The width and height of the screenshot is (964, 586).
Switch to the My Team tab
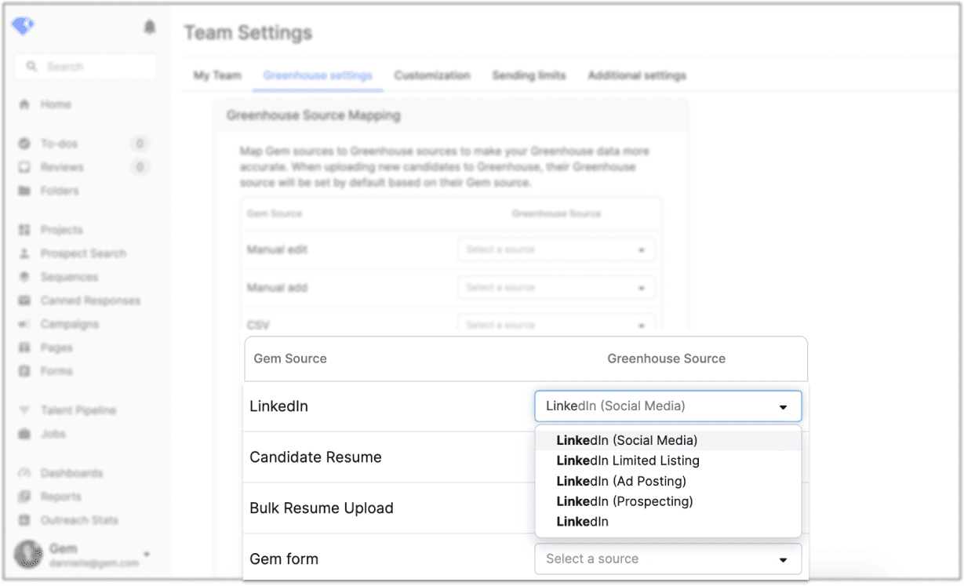coord(217,75)
